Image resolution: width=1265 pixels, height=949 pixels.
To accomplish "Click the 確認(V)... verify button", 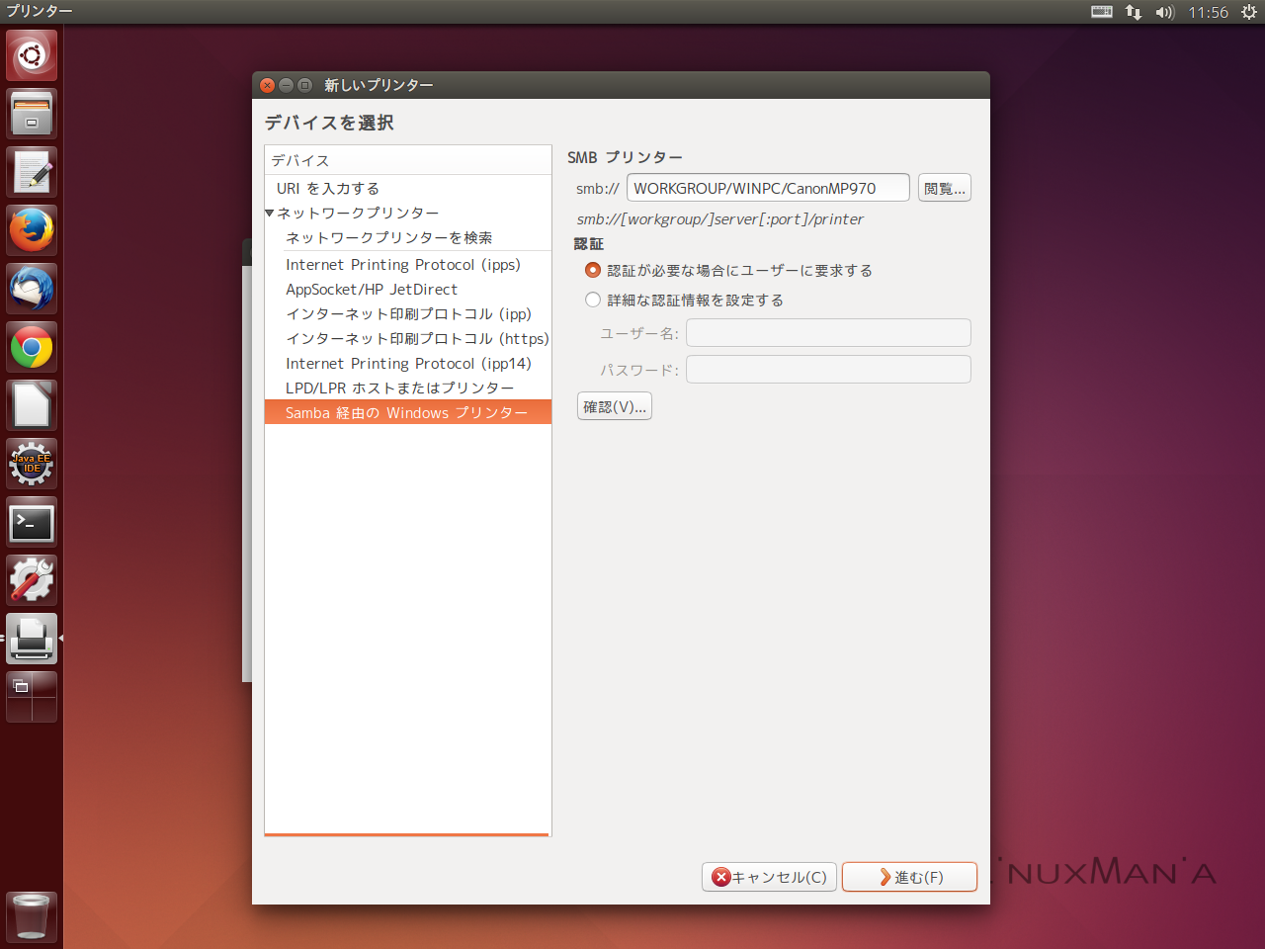I will click(615, 406).
